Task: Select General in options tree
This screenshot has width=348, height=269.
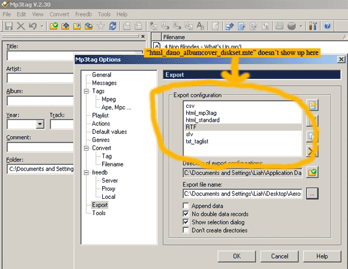Action: click(x=101, y=75)
